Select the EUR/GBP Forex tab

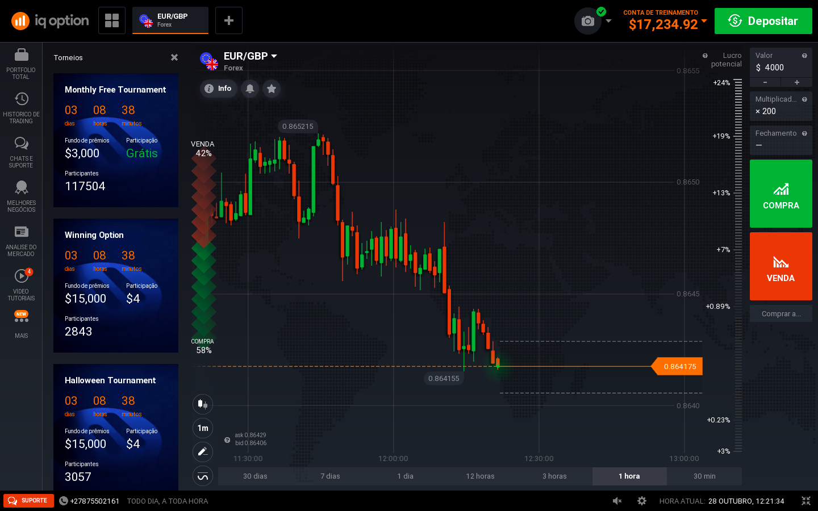tap(170, 20)
